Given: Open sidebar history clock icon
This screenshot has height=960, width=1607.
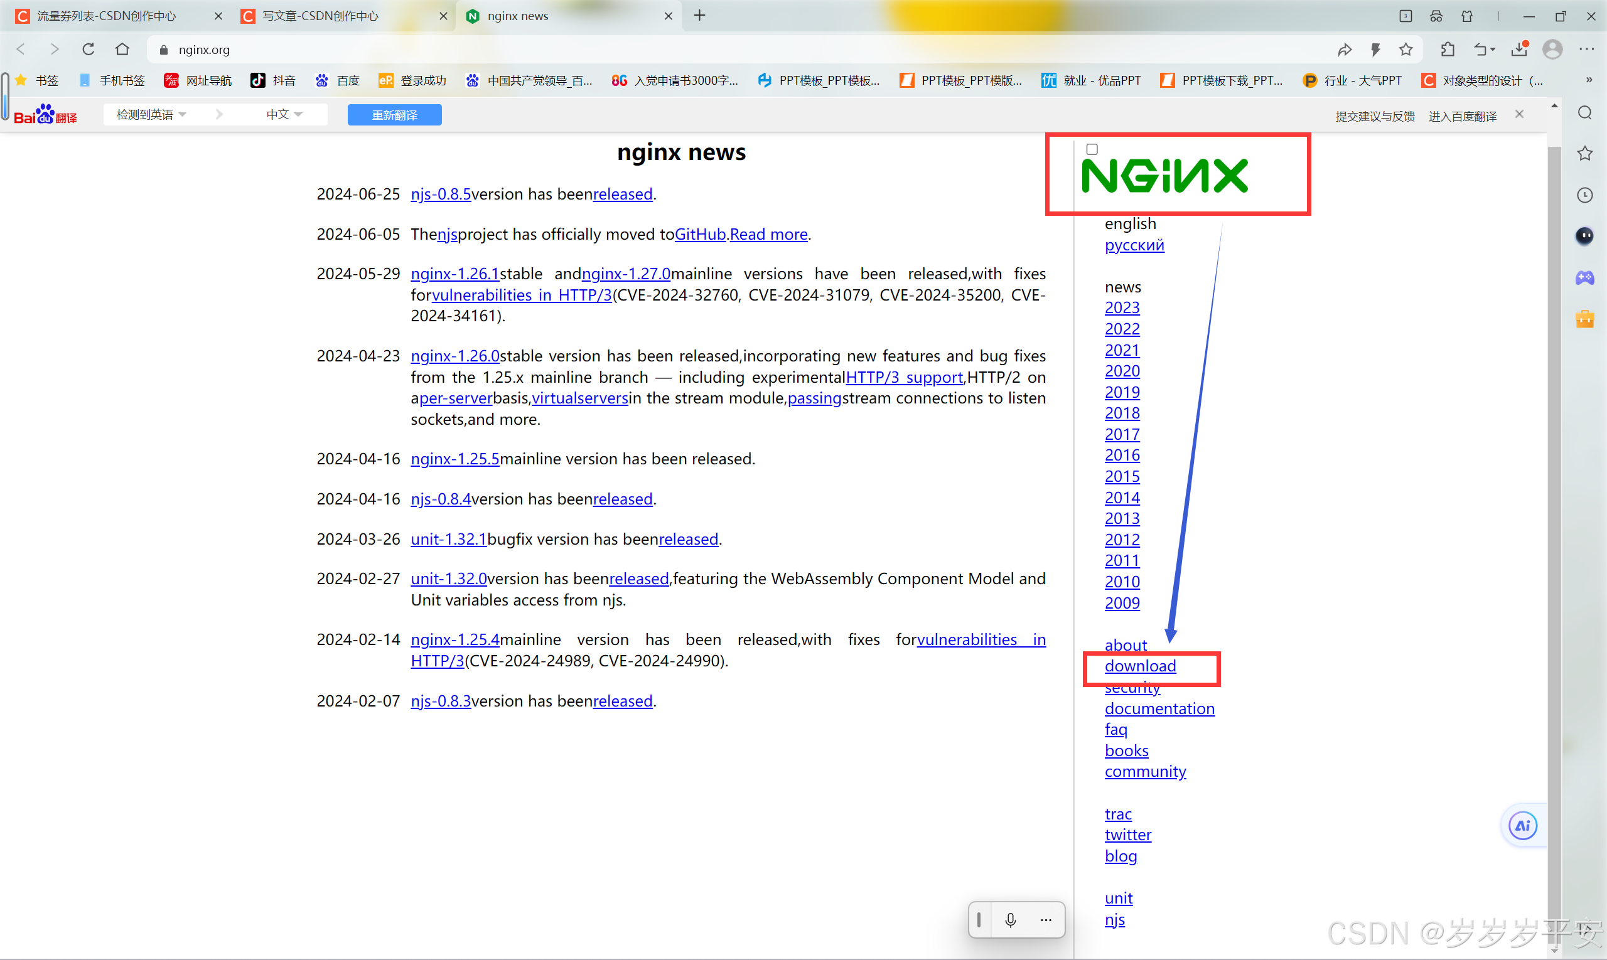Looking at the screenshot, I should click(x=1585, y=195).
